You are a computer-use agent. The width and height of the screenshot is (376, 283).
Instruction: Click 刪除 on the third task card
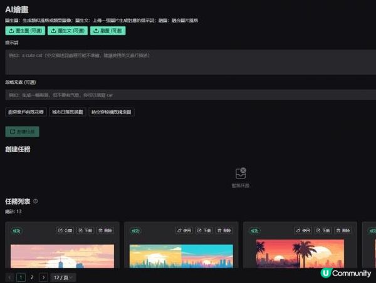(343, 230)
